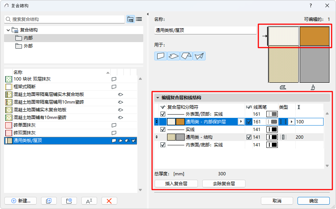The height and width of the screenshot is (209, 336).
Task: Click the 搜索复合结构 search field
Action: point(64,19)
